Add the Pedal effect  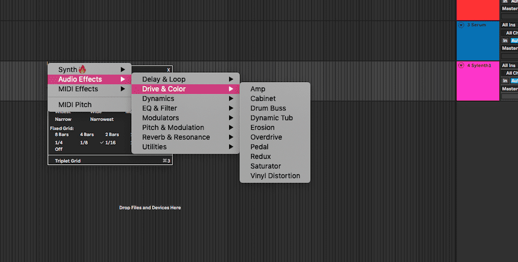[x=275, y=147]
